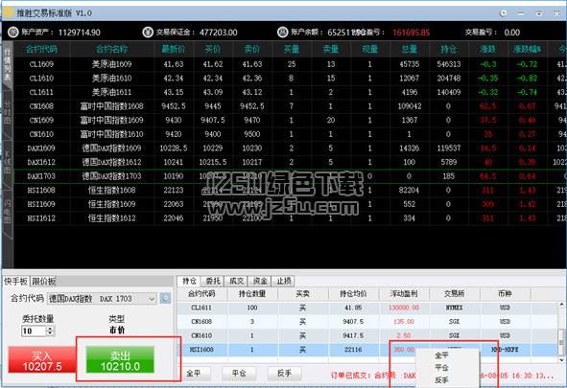Select position row CN1610 in positions table

coord(367,335)
